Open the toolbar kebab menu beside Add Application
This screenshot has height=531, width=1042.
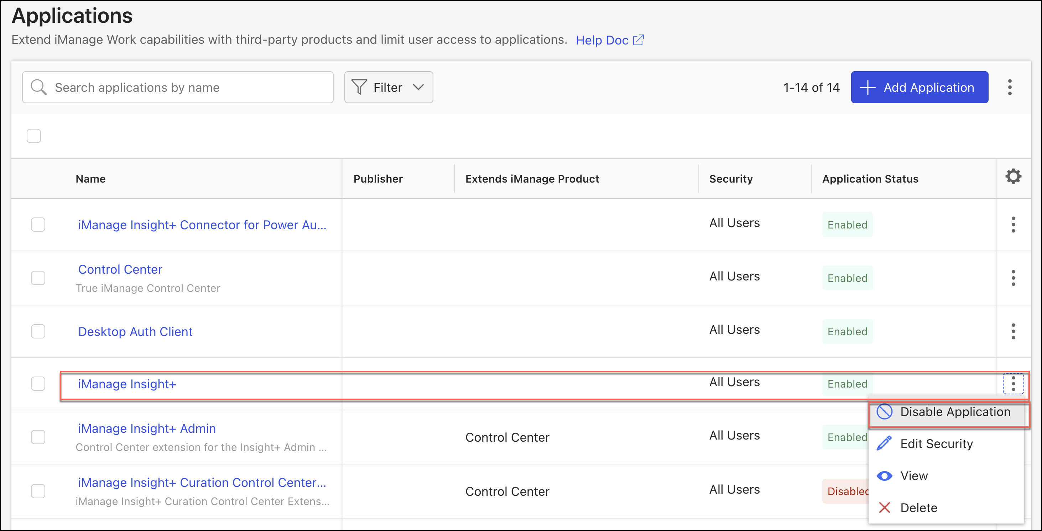click(1010, 87)
